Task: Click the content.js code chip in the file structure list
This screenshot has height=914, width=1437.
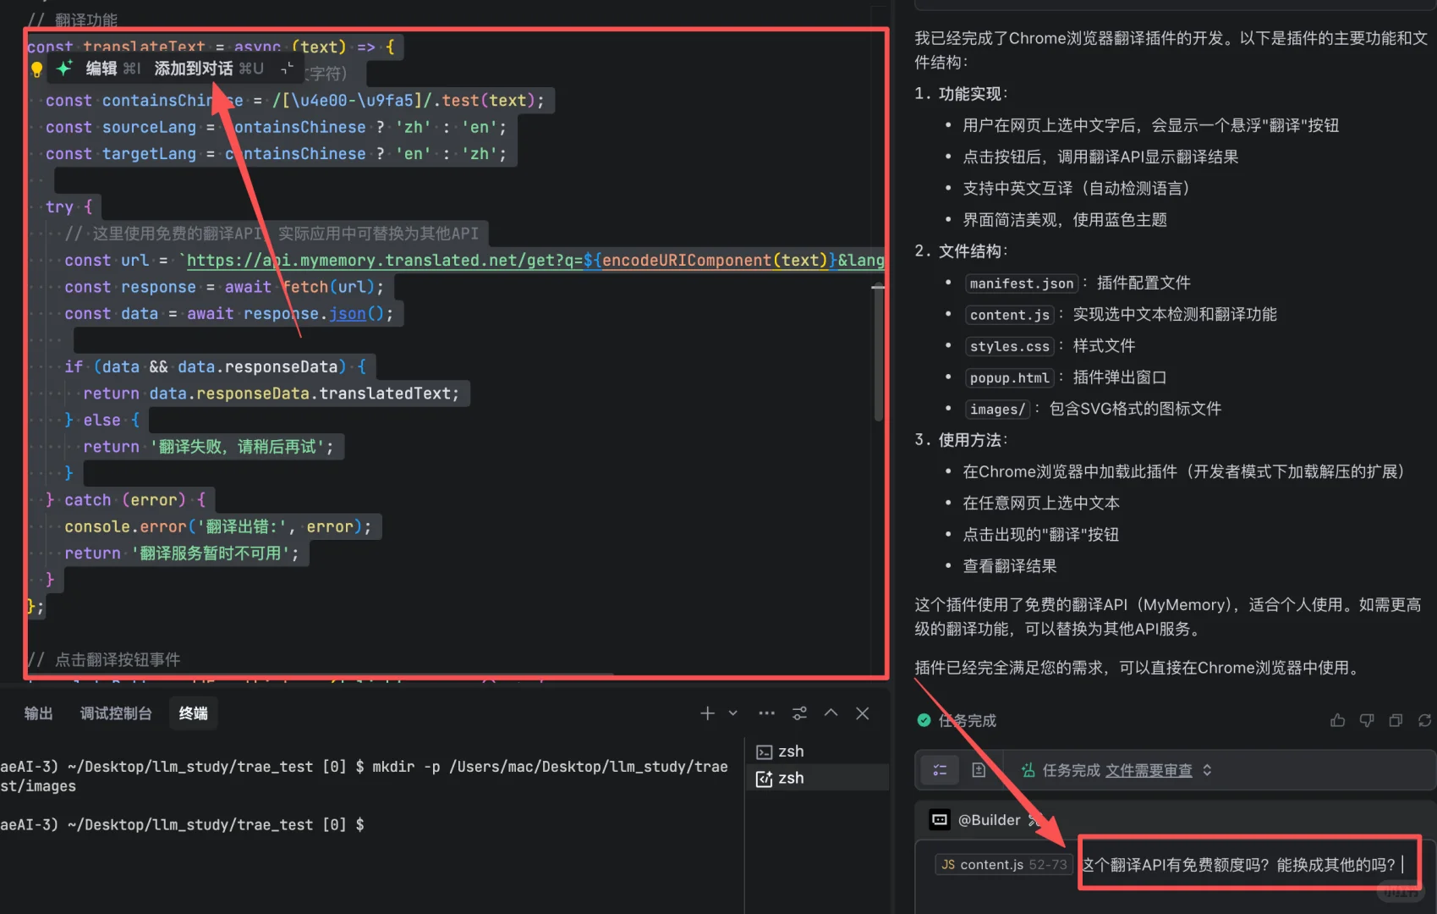Action: [x=1010, y=315]
